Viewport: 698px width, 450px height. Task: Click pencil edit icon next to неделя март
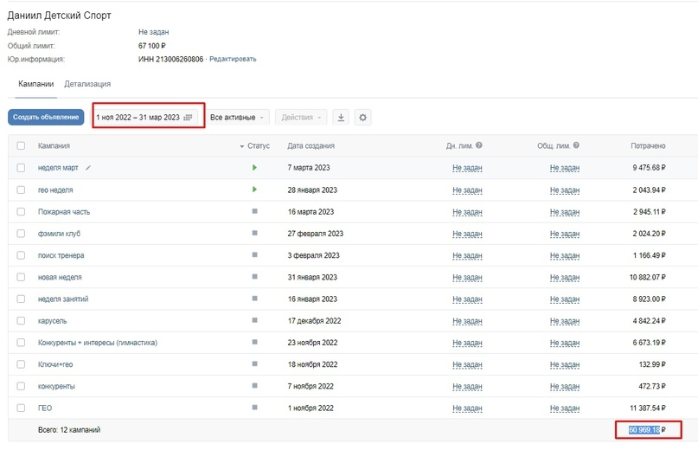pos(88,168)
